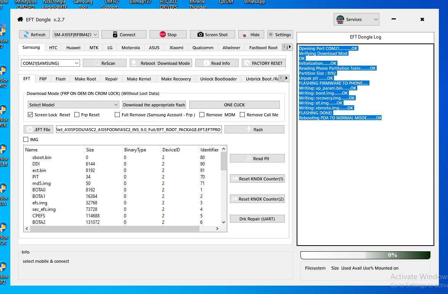This screenshot has width=448, height=294.
Task: Select the efs.img partition row
Action: [x=122, y=203]
